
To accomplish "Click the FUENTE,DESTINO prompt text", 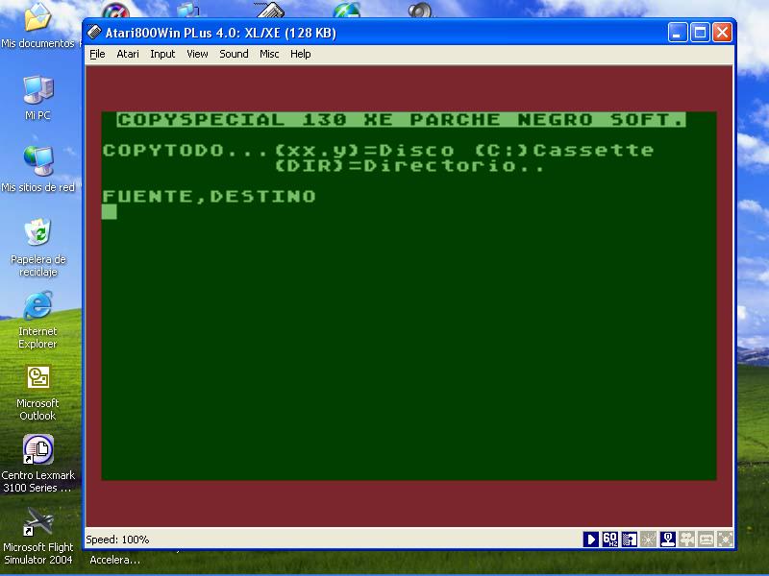I will pyautogui.click(x=209, y=197).
